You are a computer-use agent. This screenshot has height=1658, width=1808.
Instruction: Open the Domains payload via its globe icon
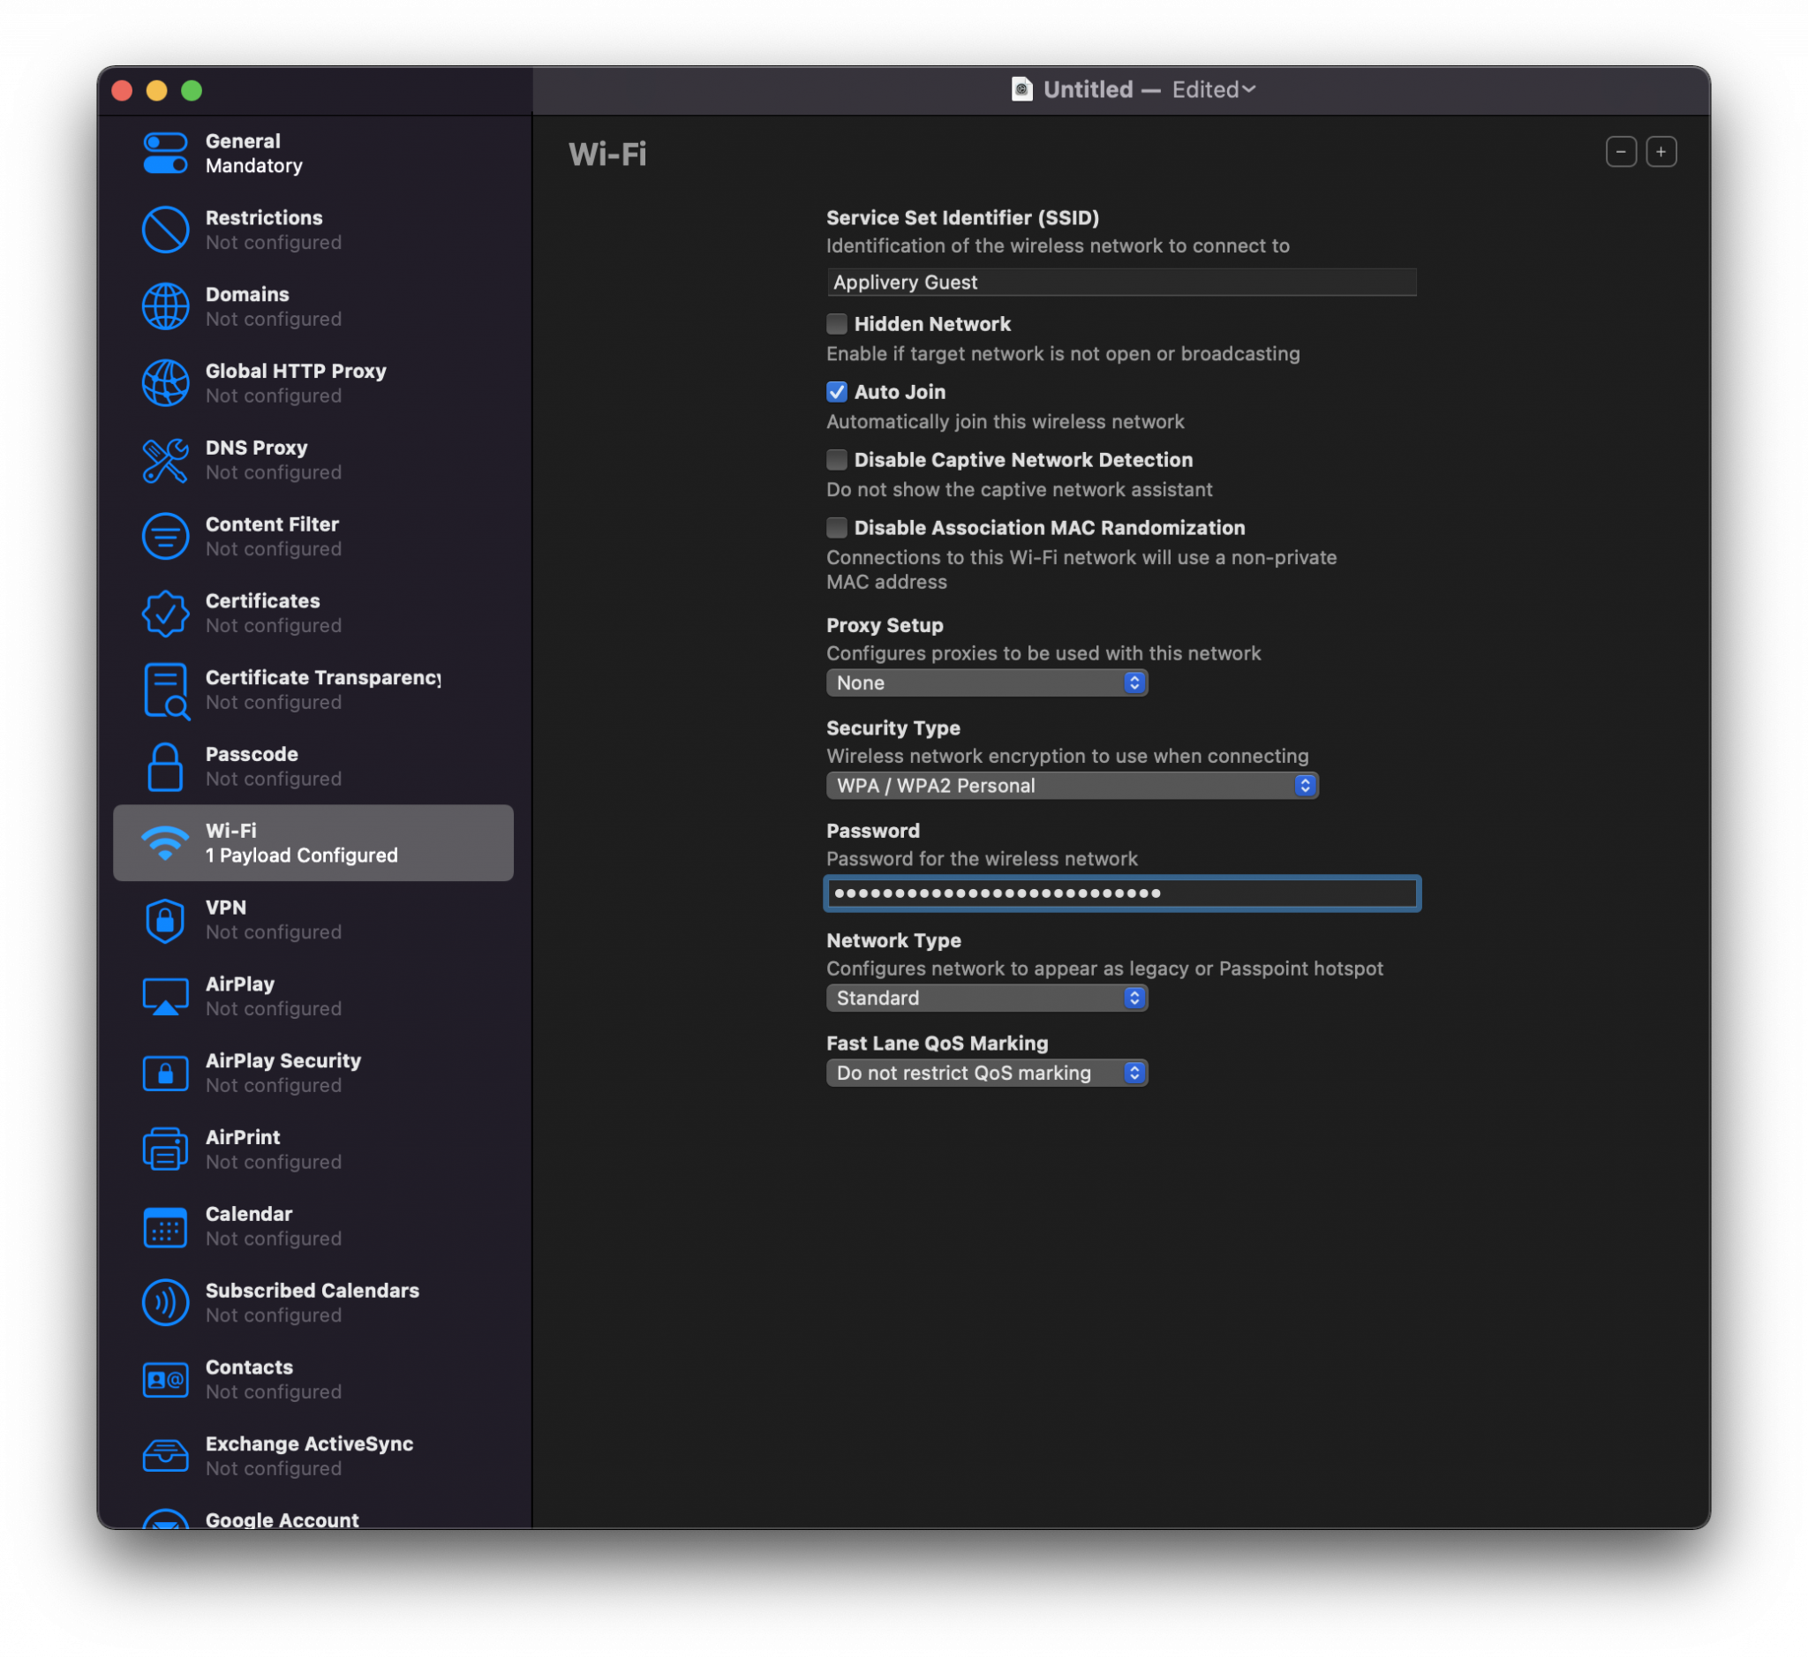(165, 306)
